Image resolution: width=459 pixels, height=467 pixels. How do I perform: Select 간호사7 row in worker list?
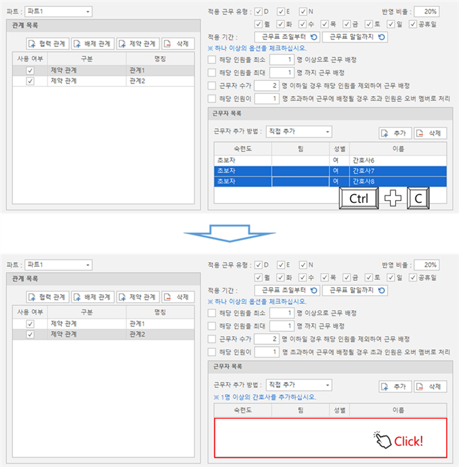click(x=330, y=171)
